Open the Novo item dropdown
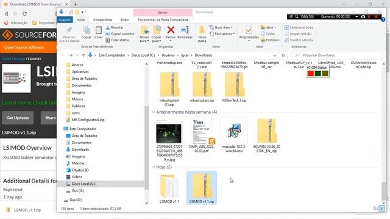 [221, 27]
